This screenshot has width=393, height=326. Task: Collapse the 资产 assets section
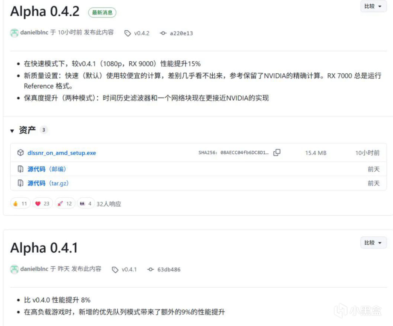click(x=12, y=130)
